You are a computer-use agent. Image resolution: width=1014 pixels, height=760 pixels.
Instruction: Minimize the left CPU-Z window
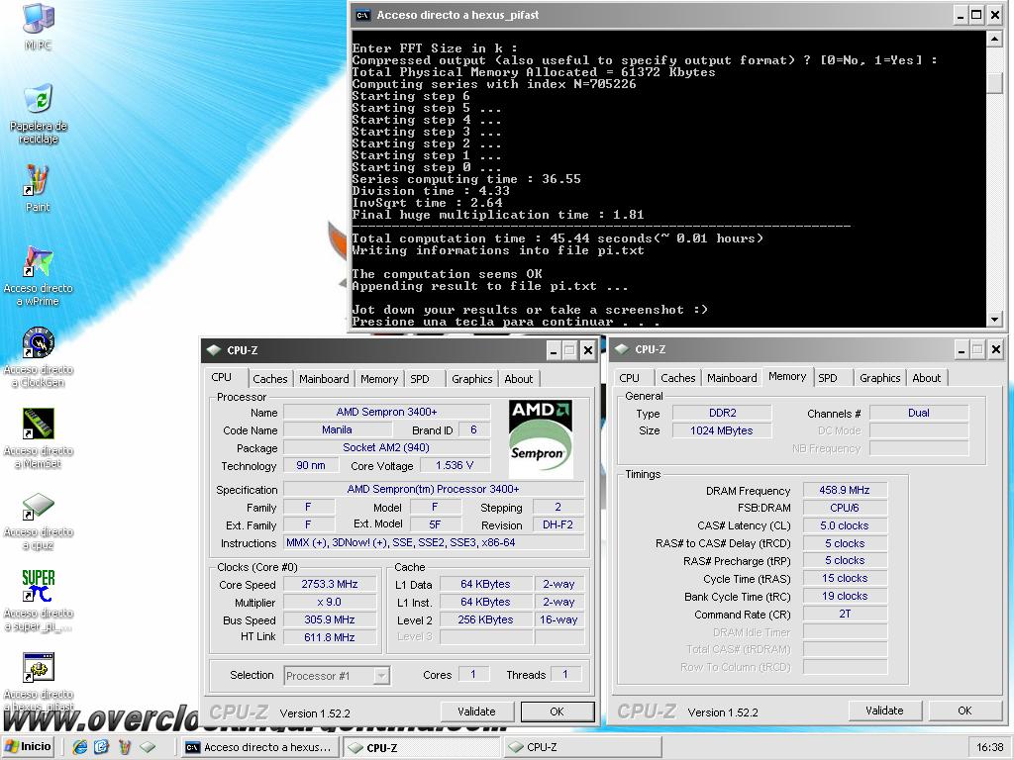pos(553,350)
